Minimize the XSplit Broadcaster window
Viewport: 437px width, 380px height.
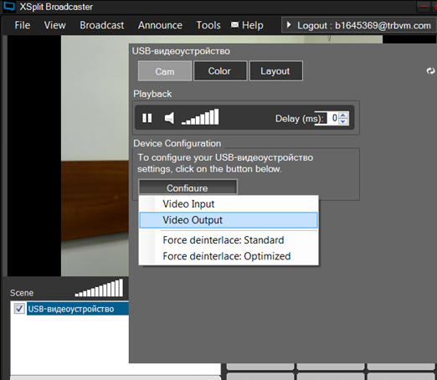tap(424, 7)
